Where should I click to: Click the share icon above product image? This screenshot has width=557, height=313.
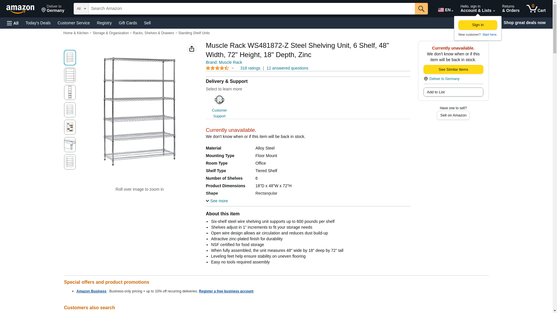(192, 49)
